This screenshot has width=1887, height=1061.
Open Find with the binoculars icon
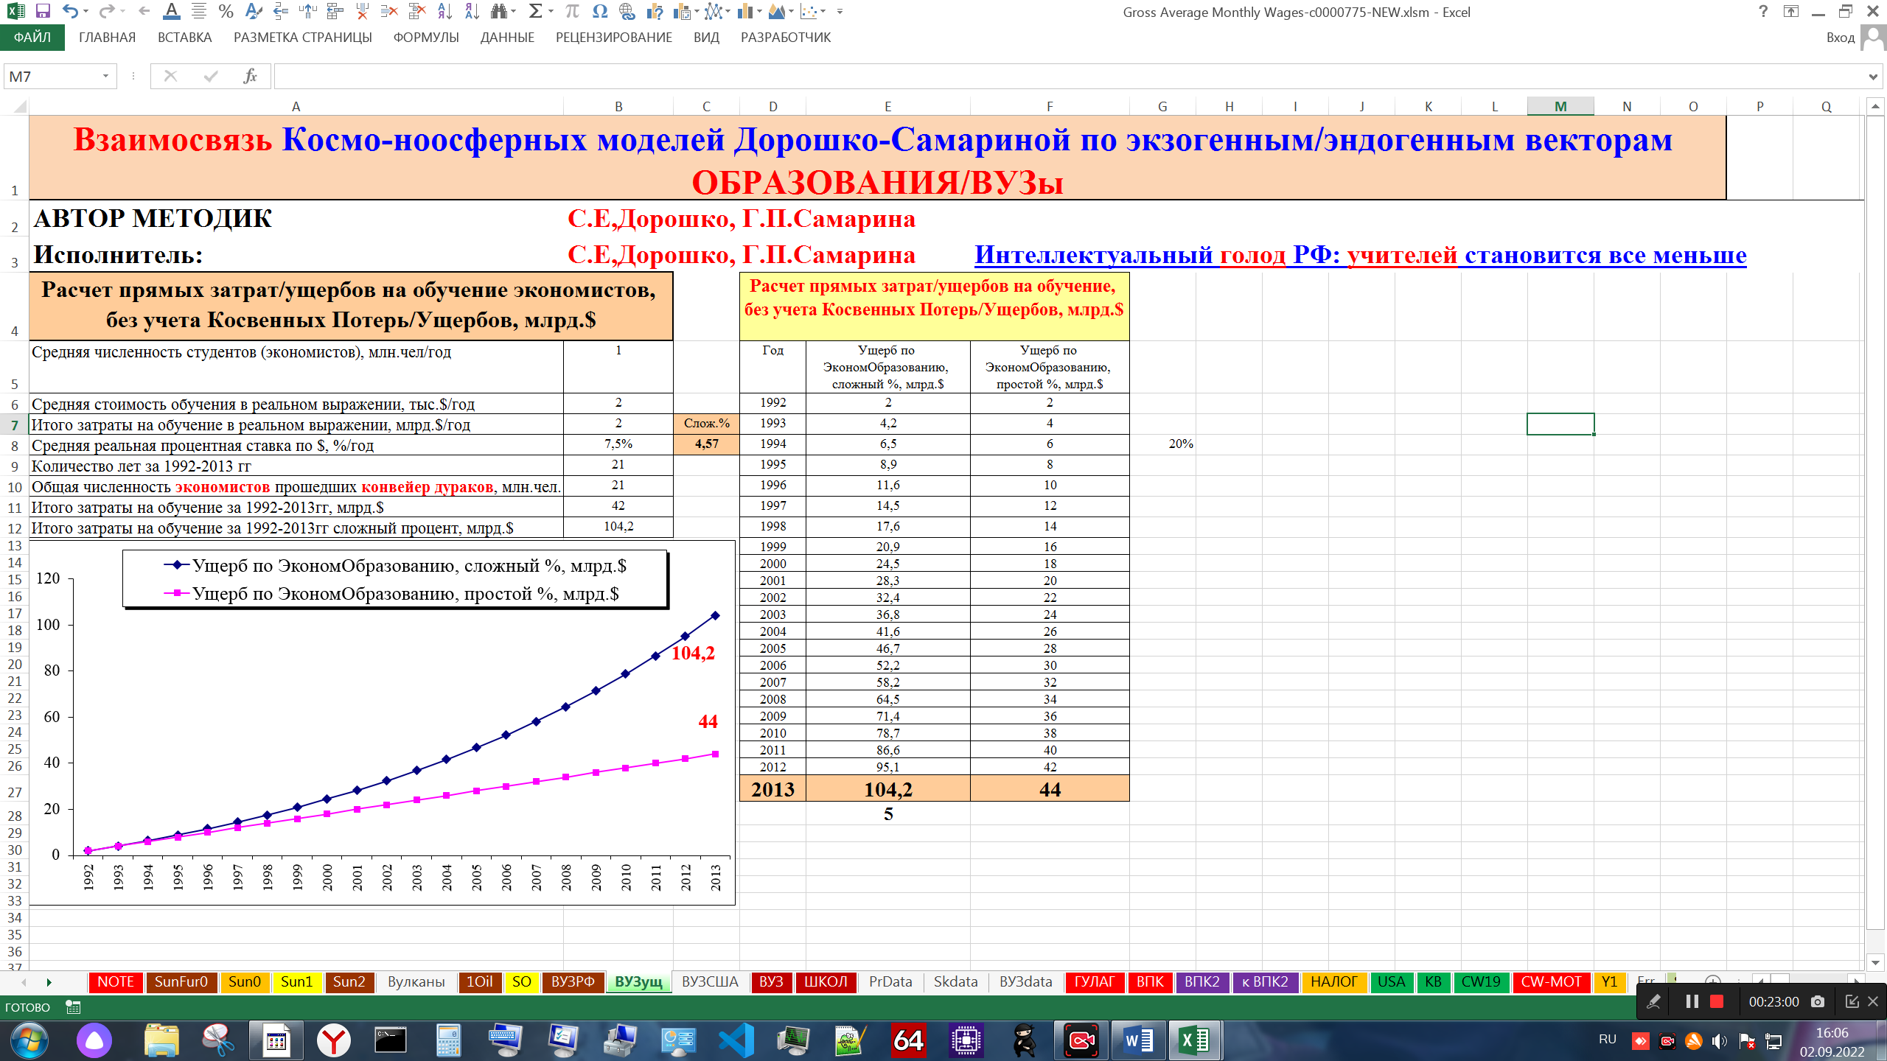point(499,11)
